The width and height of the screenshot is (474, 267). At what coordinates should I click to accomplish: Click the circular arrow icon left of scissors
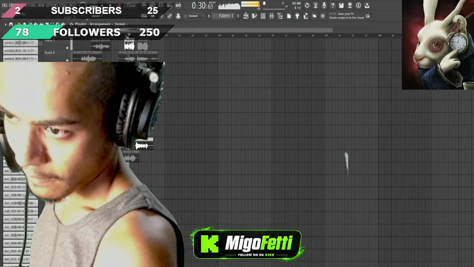(307, 5)
